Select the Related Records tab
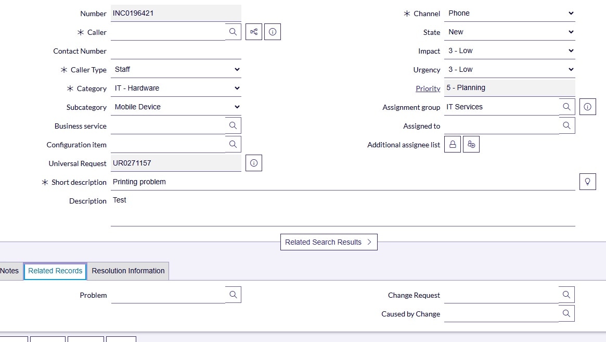 pos(55,271)
